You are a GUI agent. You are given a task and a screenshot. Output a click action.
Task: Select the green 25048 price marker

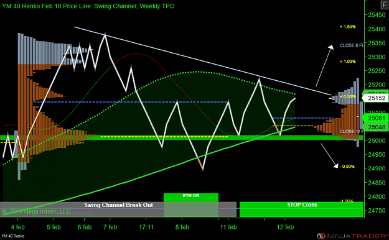pos(376,127)
